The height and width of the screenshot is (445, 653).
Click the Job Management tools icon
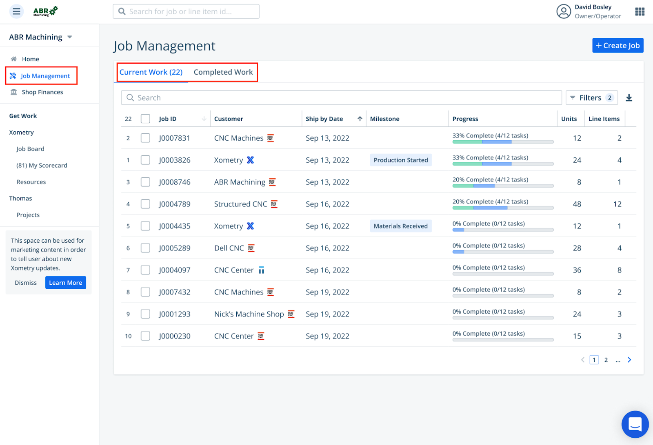point(13,75)
